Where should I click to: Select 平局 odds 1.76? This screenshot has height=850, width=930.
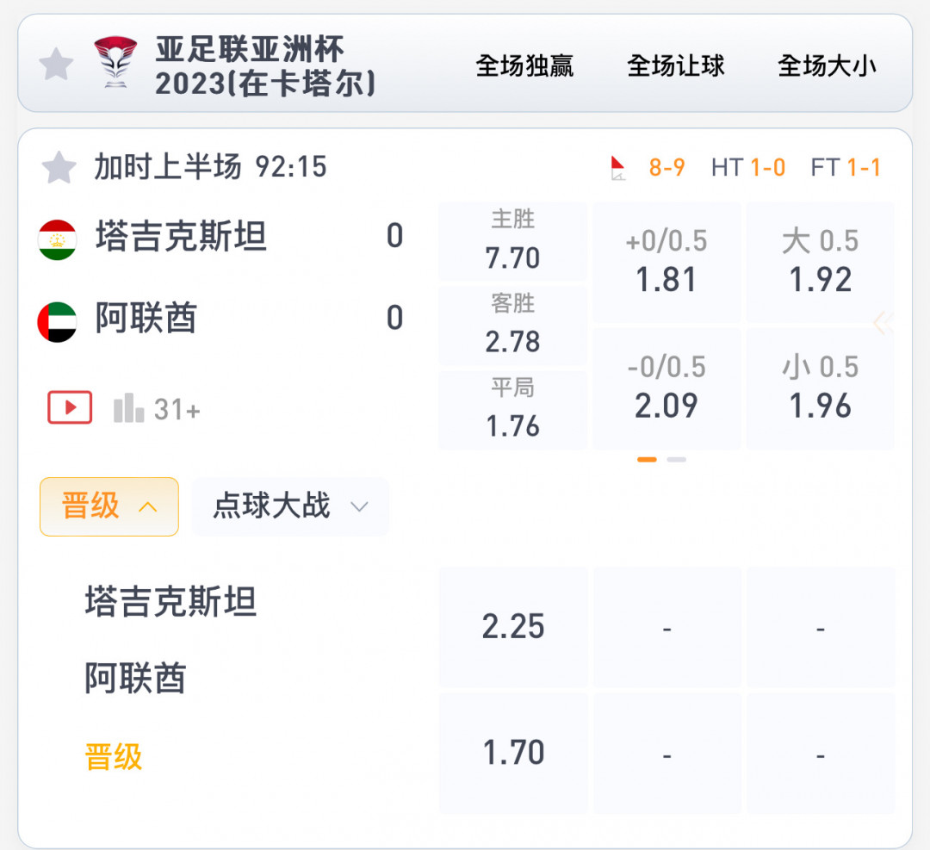[512, 409]
